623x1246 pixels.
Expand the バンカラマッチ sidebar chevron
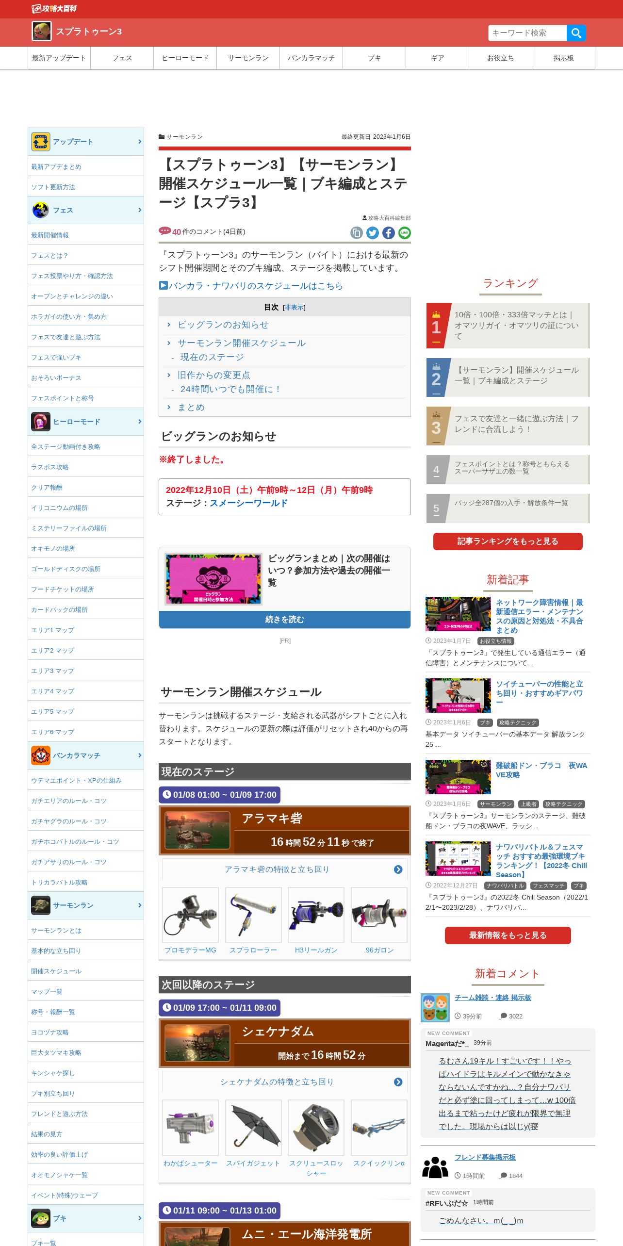coord(140,755)
